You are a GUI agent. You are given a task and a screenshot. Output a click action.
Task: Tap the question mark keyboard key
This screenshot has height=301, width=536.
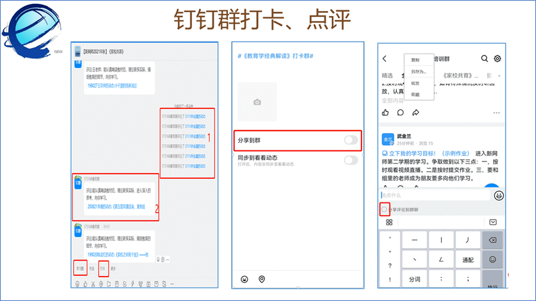(390, 266)
